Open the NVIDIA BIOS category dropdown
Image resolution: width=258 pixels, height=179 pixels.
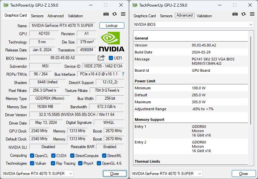[193, 25]
